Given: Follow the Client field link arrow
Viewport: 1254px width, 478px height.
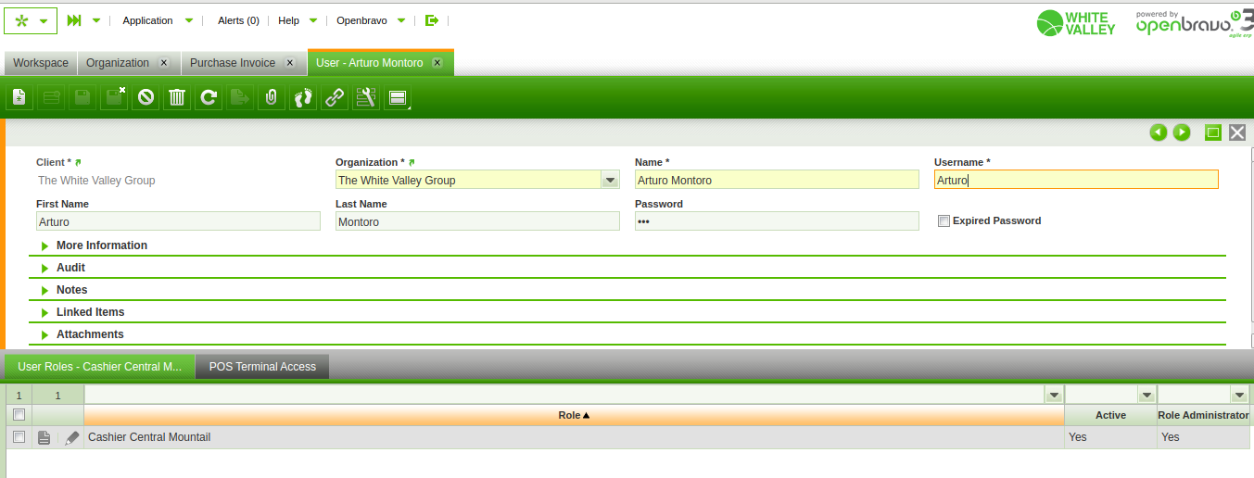Looking at the screenshot, I should click(78, 162).
